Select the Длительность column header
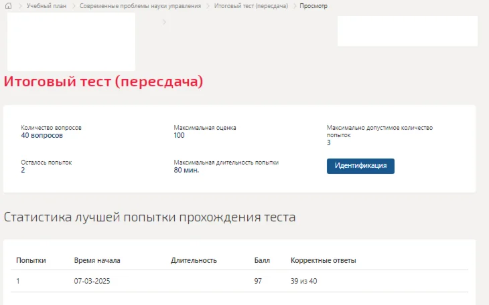 [194, 260]
